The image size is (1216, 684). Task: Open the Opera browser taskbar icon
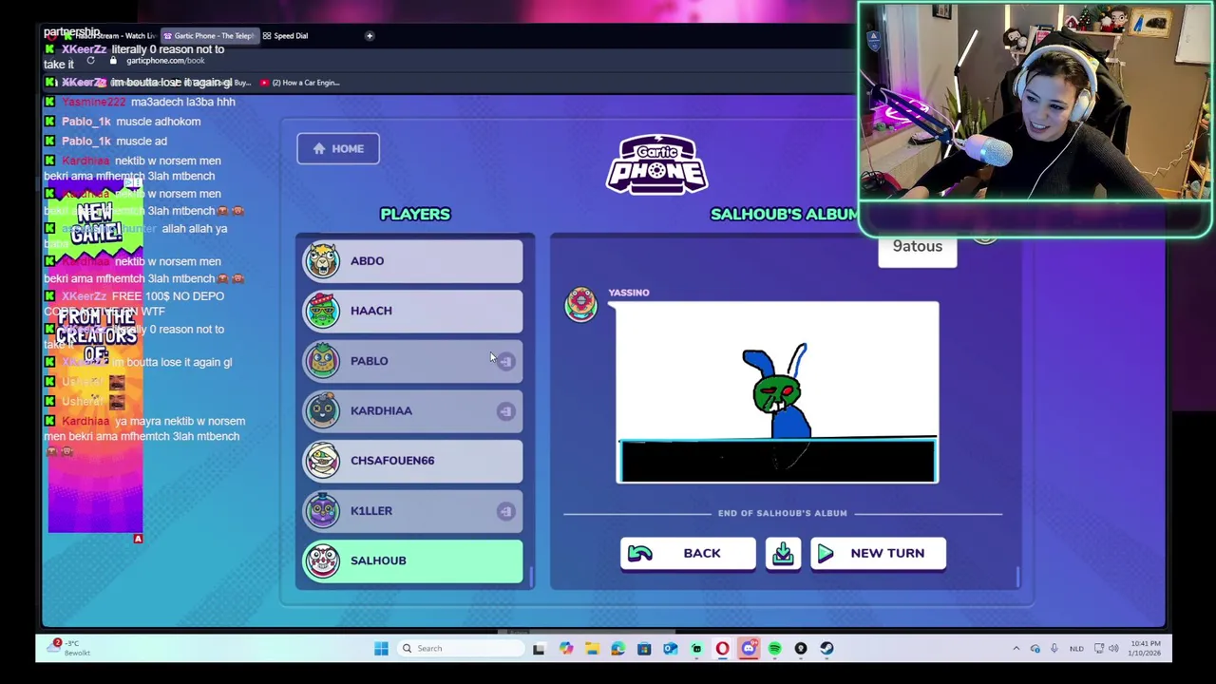pyautogui.click(x=722, y=649)
